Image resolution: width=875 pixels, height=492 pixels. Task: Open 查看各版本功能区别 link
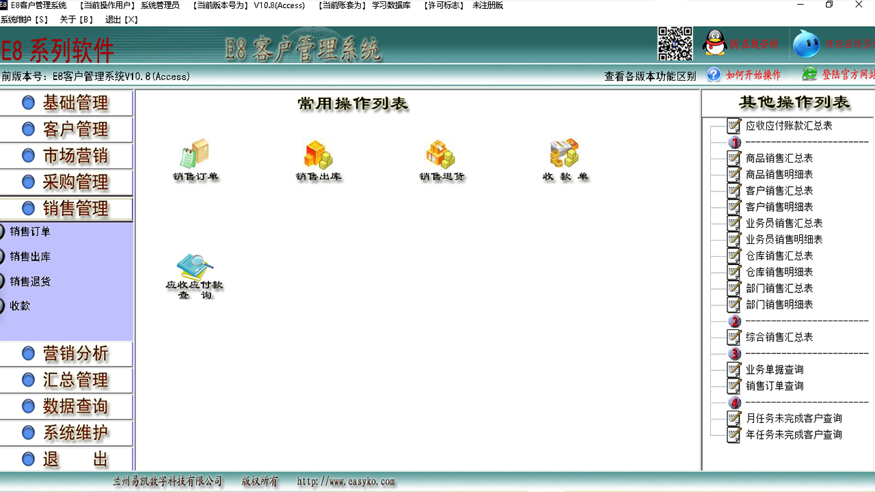[650, 76]
